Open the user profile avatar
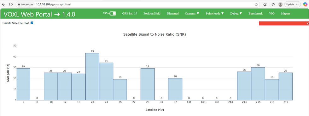This screenshot has height=116, width=309. coord(280,4)
